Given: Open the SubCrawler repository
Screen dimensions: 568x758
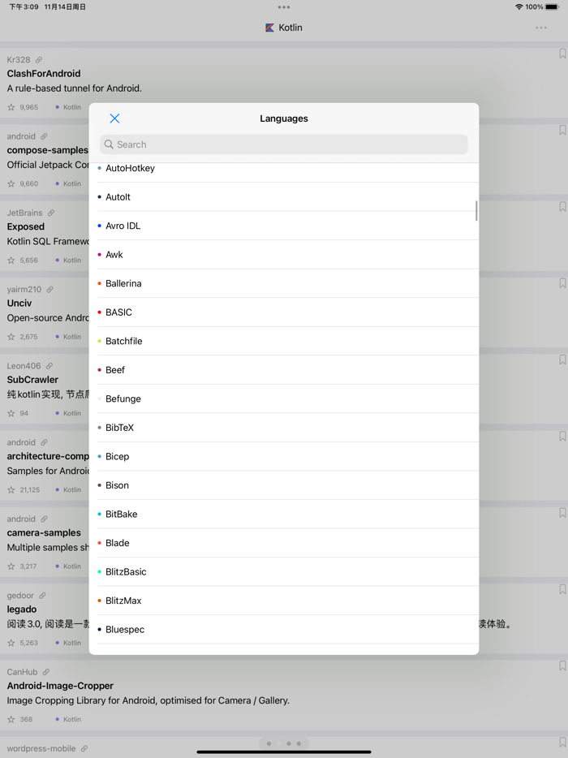Looking at the screenshot, I should [32, 380].
